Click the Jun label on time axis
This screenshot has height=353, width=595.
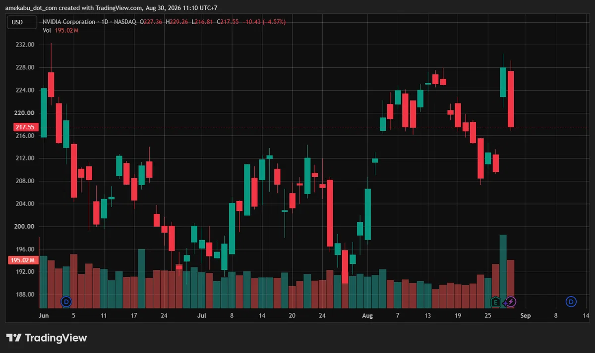[x=44, y=315]
